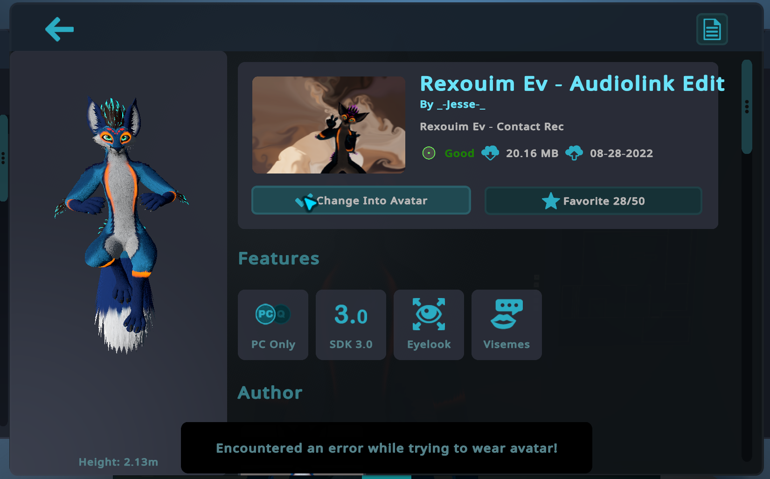Open author link _-Jesse-_
This screenshot has width=770, height=479.
click(461, 104)
